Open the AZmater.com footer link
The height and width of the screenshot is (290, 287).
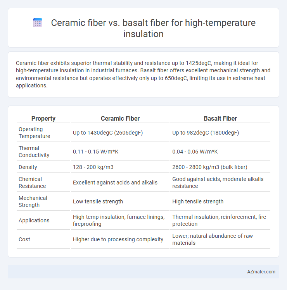coord(261,272)
